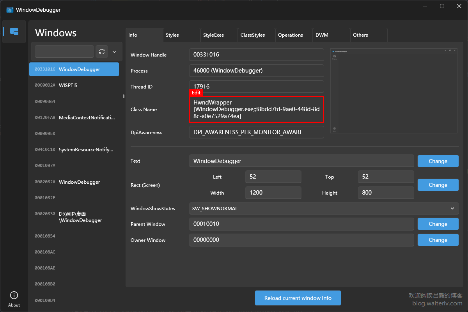This screenshot has width=468, height=312.
Task: Click the Text field containing WindowDebugger
Action: pos(301,161)
